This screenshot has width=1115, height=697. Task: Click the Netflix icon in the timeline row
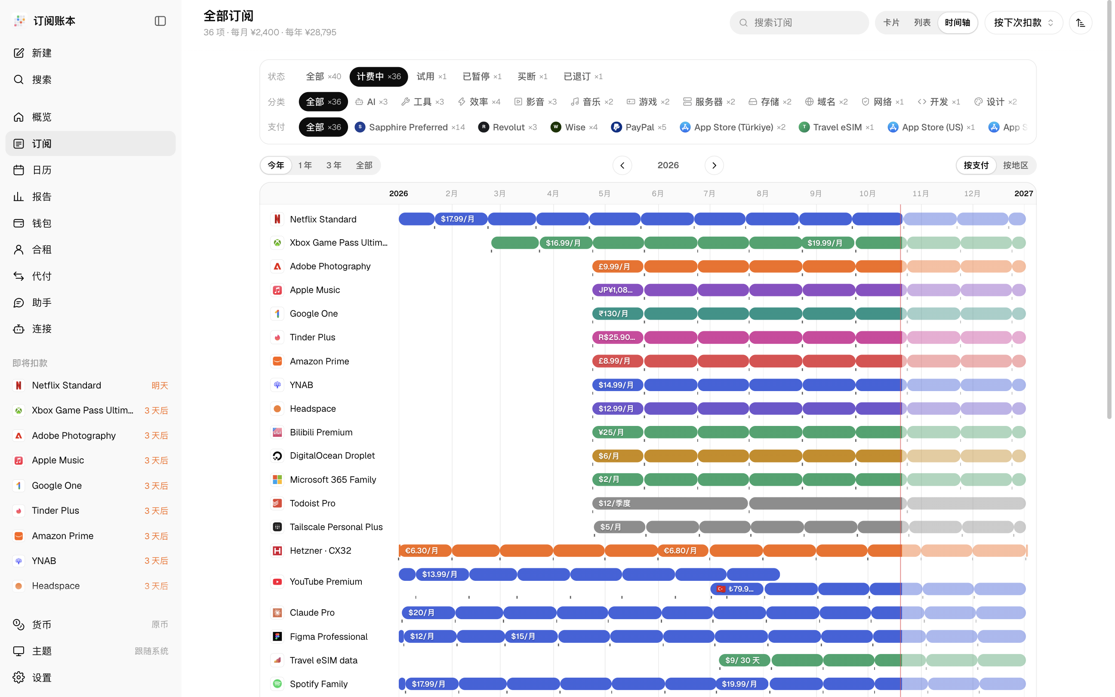coord(277,219)
